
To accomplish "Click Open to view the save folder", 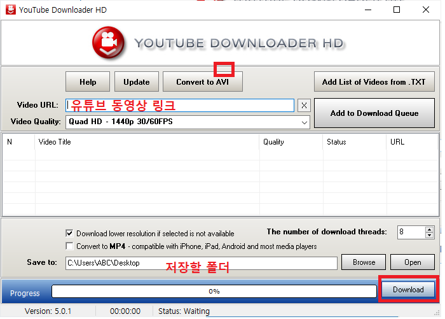I will coord(413,262).
